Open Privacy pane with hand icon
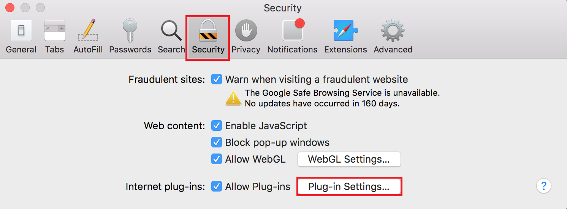This screenshot has height=209, width=567. (246, 30)
